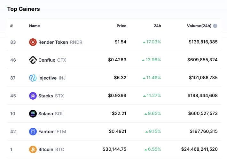This screenshot has width=227, height=160.
Task: Sort by Volume(24h) column header
Action: point(199,26)
